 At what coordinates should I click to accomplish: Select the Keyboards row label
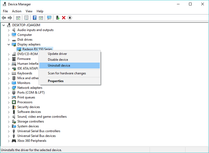(x=25, y=73)
